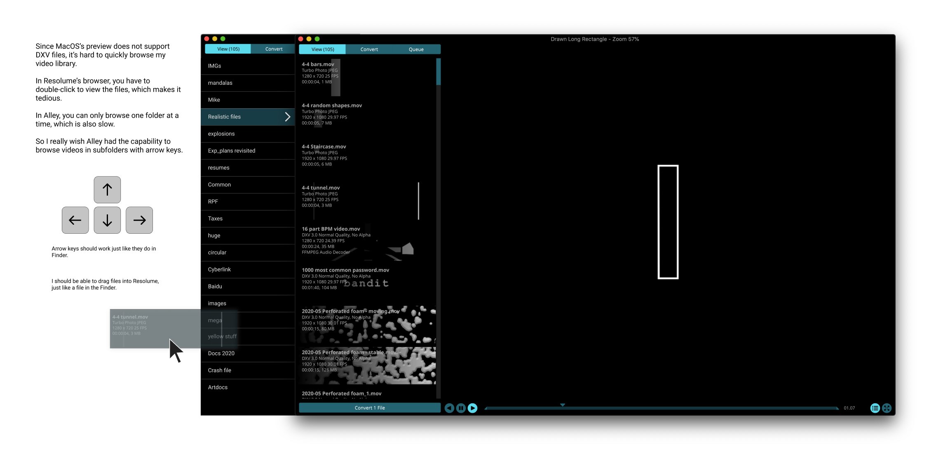Enter fullscreen with expand arrows icon
The image size is (936, 456).
click(x=887, y=408)
